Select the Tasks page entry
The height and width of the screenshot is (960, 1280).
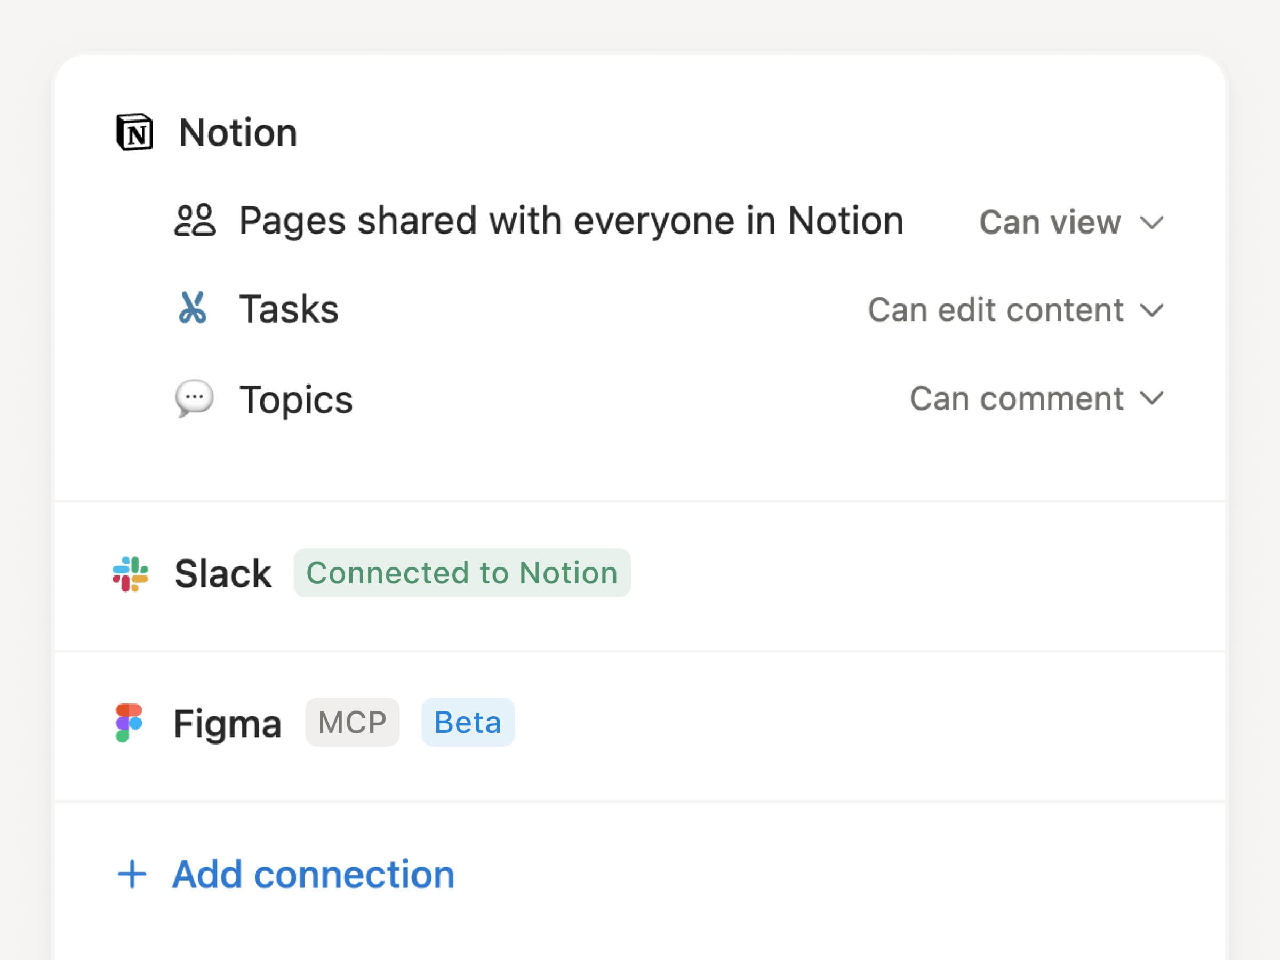(x=289, y=309)
